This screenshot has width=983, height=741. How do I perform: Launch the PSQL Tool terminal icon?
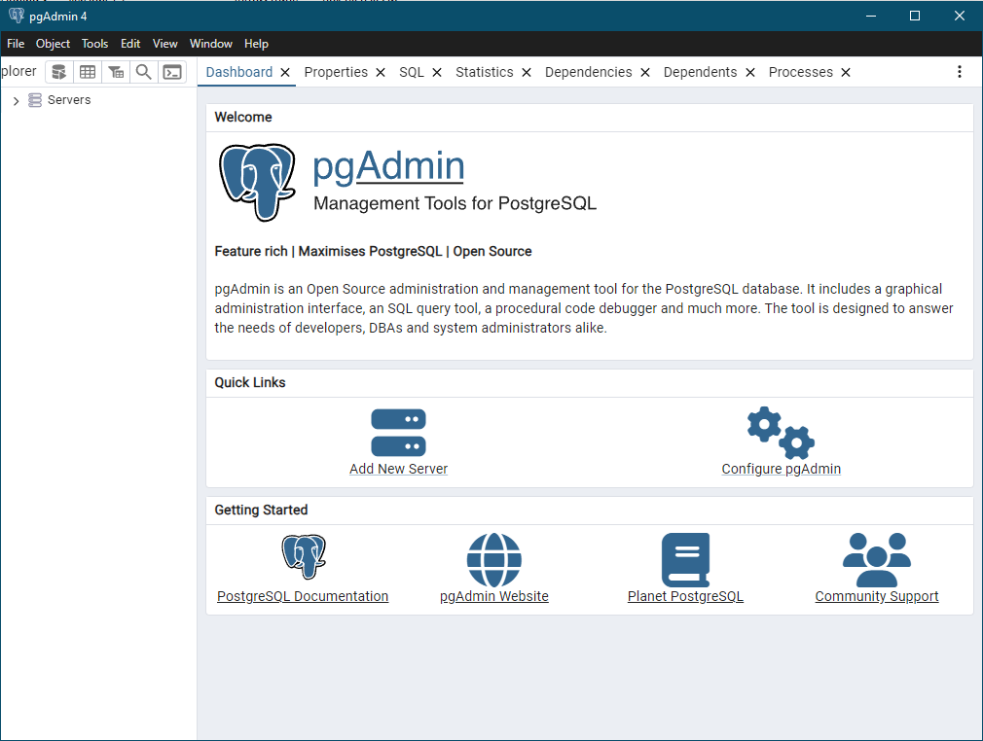(x=171, y=72)
